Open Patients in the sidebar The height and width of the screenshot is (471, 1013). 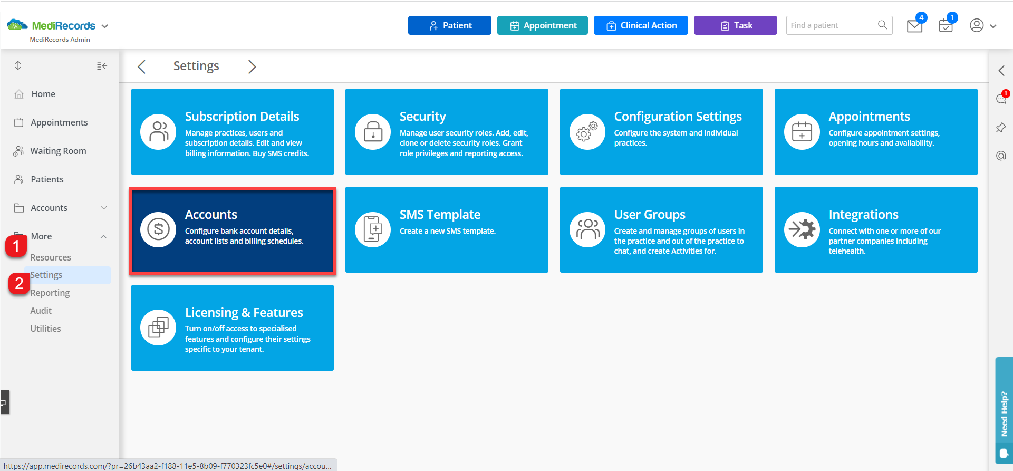point(47,179)
